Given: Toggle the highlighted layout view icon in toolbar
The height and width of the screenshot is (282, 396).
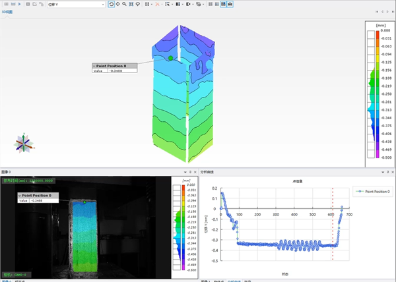Looking at the screenshot, I should click(223, 4).
